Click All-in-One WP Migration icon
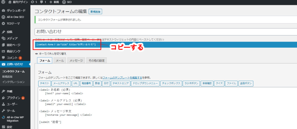The height and width of the screenshot is (129, 297). 3,117
